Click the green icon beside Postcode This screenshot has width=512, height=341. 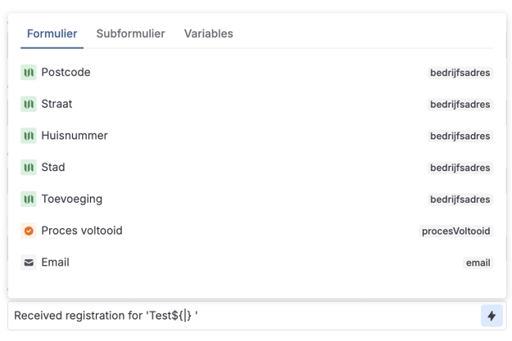pyautogui.click(x=29, y=73)
